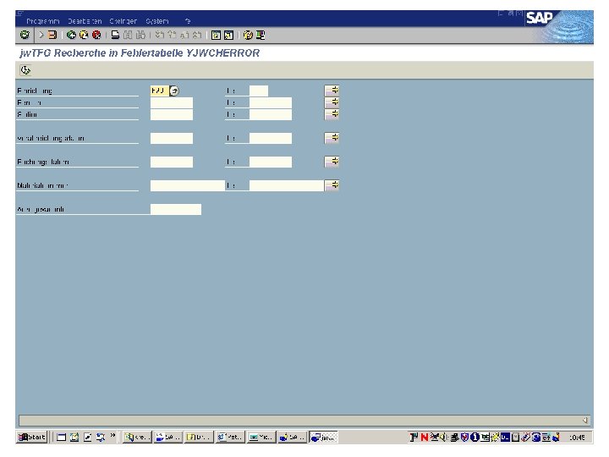Click the Save diskette icon

pyautogui.click(x=52, y=35)
